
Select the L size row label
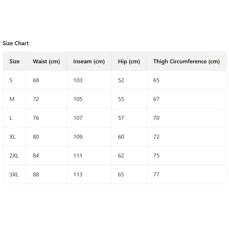11,118
